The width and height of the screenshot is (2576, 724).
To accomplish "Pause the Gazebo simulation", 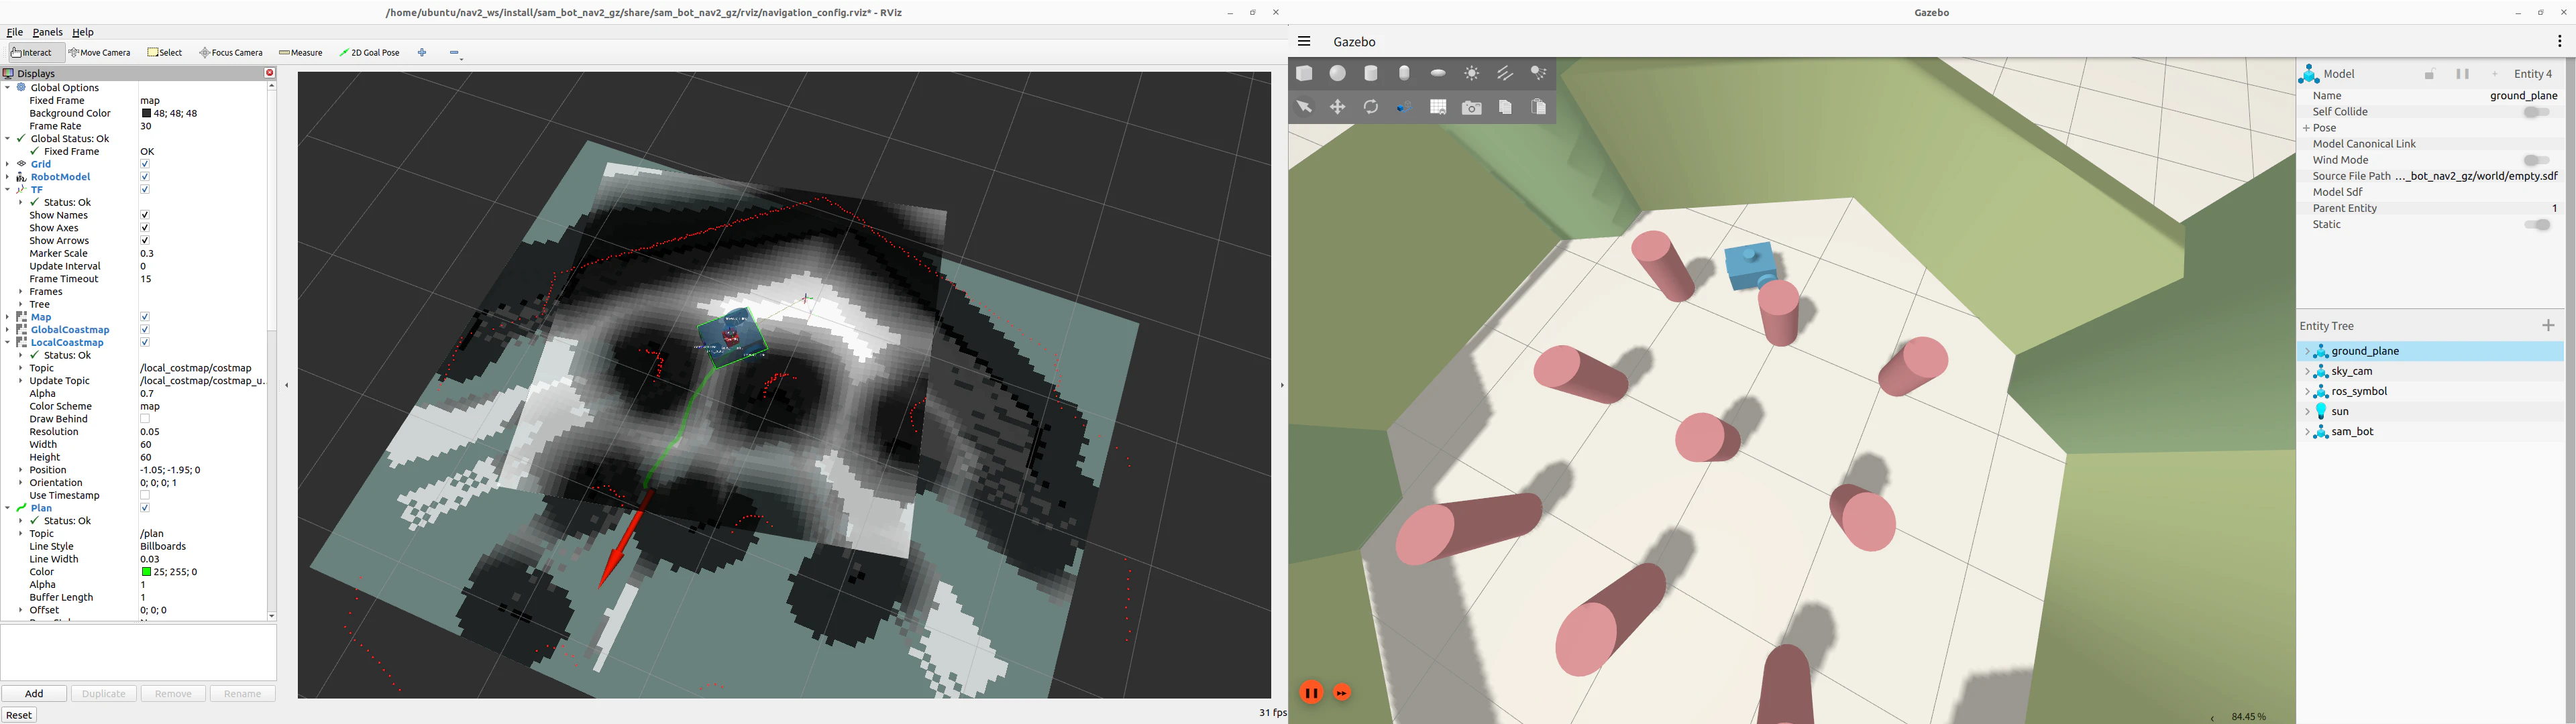I will tap(1311, 692).
